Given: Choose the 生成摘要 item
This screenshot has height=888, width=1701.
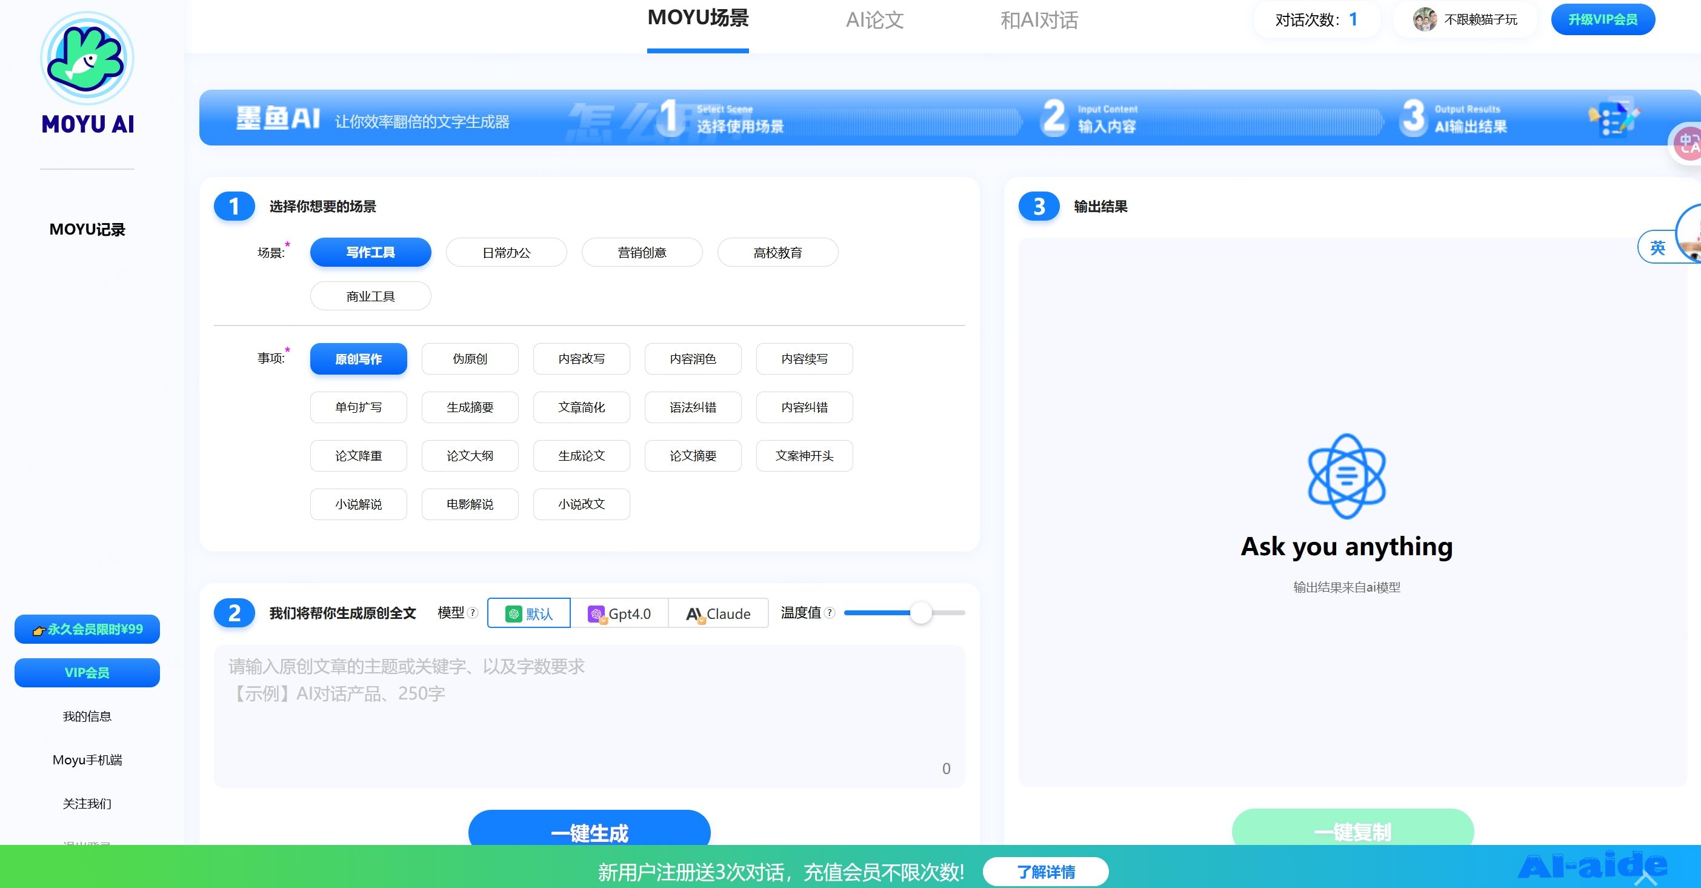Looking at the screenshot, I should (x=470, y=407).
